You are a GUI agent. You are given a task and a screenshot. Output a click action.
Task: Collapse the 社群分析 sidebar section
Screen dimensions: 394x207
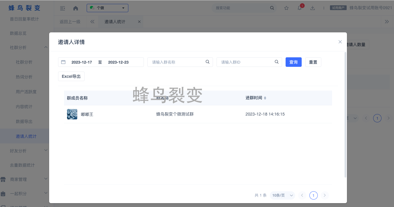coord(46,48)
